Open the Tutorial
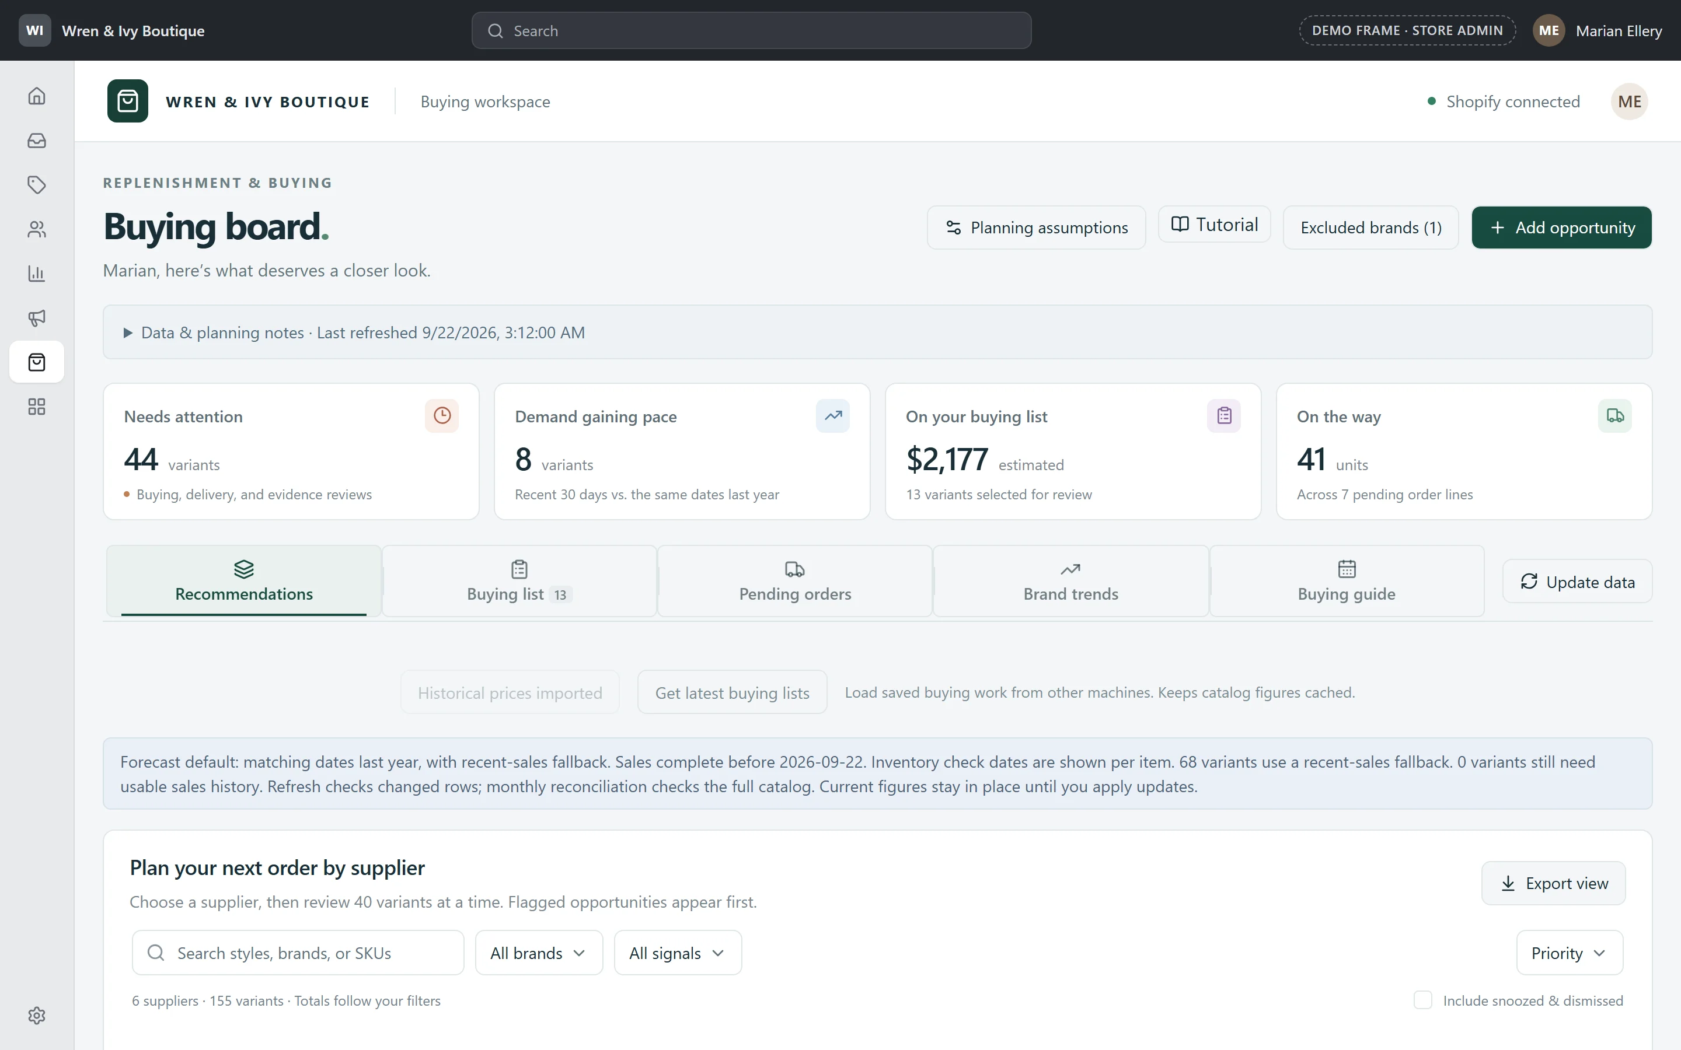Screen dimensions: 1681x1050 pyautogui.click(x=1214, y=225)
